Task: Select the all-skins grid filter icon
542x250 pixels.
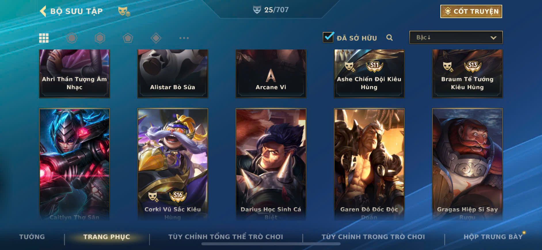Action: point(44,38)
